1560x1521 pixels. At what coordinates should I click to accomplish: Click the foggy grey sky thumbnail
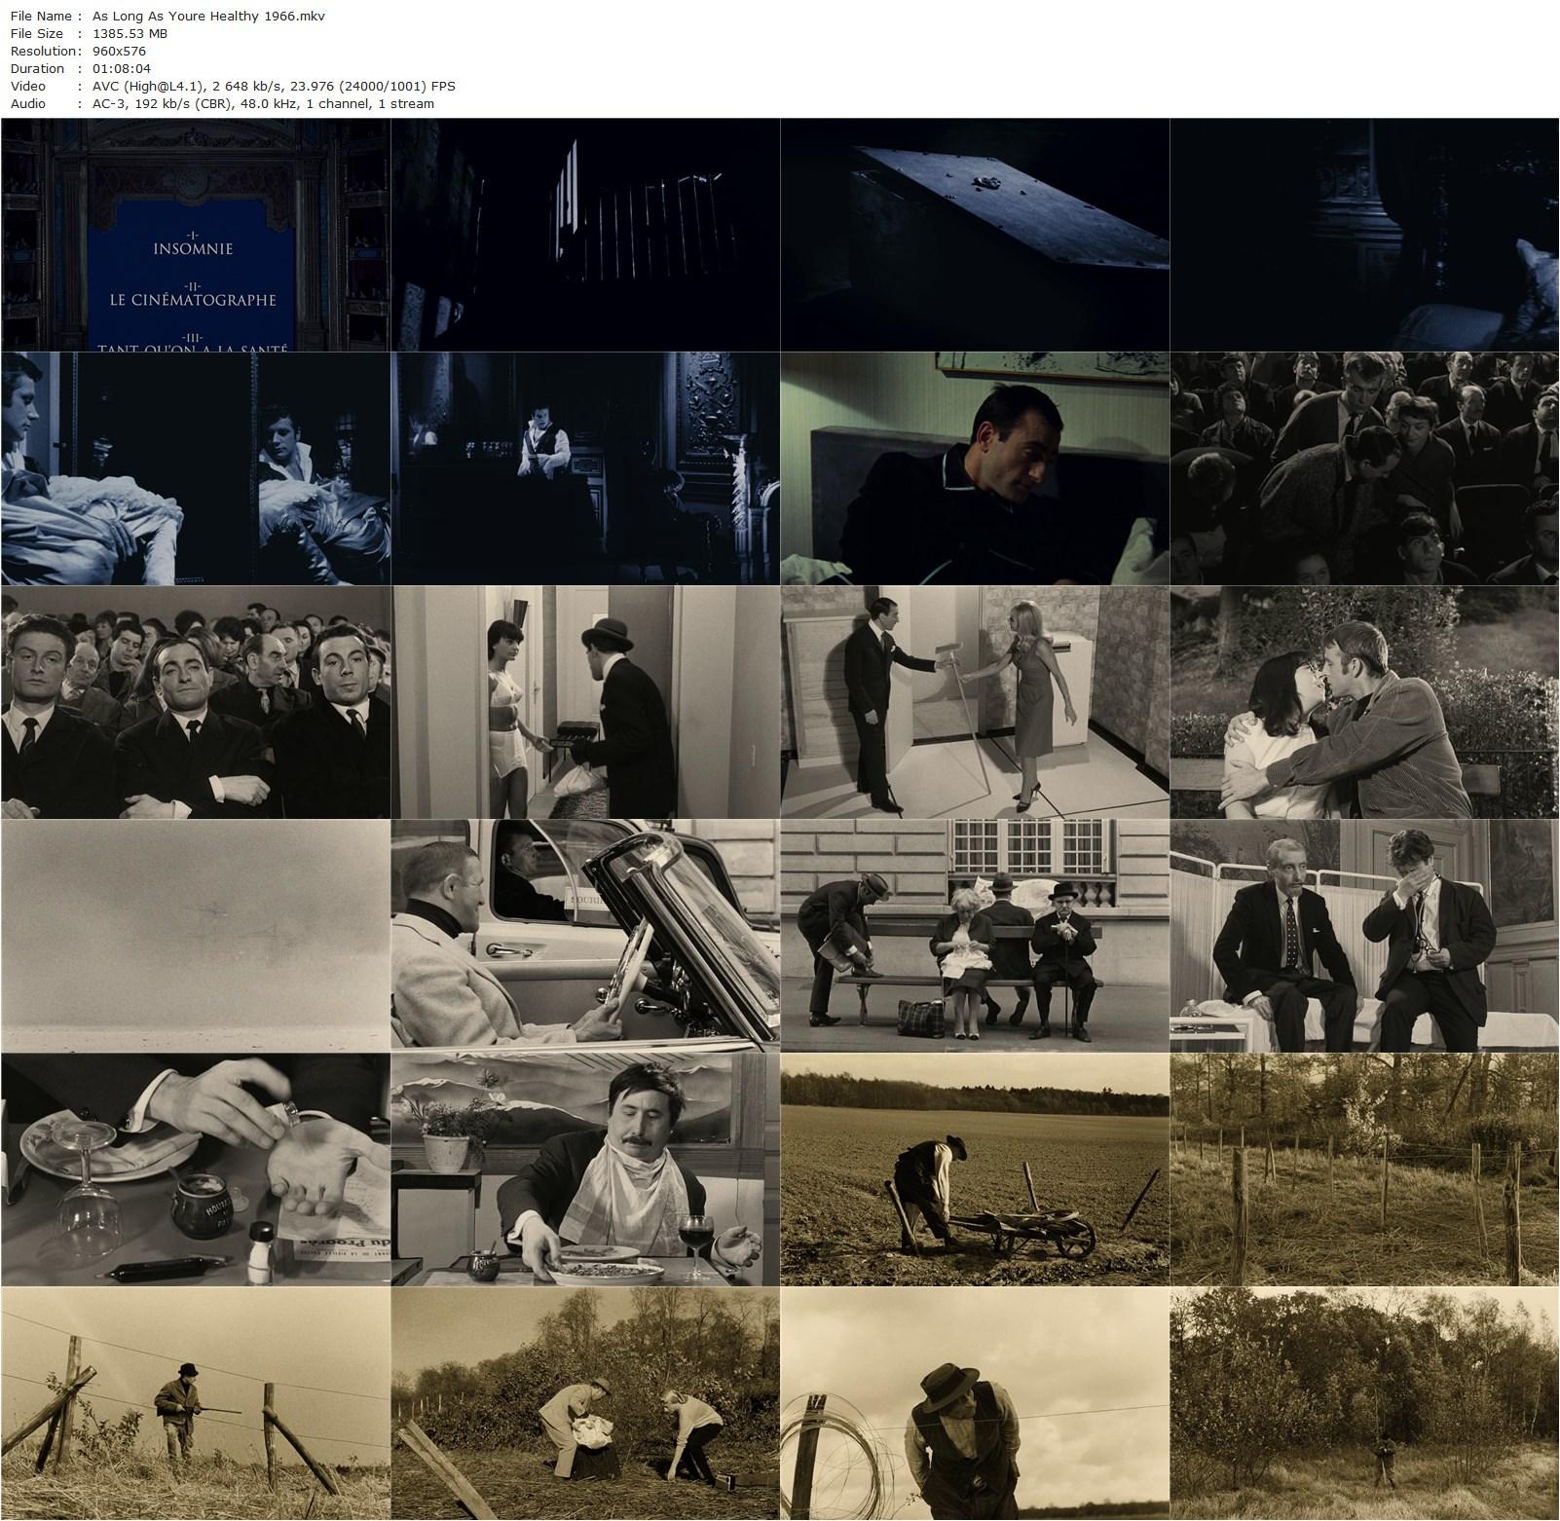coord(195,935)
